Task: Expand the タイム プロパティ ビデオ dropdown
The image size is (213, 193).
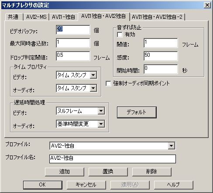Action: coord(93,75)
